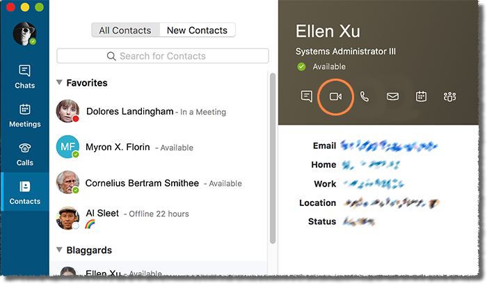Open chat message icon for Ellen Xu
The height and width of the screenshot is (286, 487).
[x=306, y=97]
